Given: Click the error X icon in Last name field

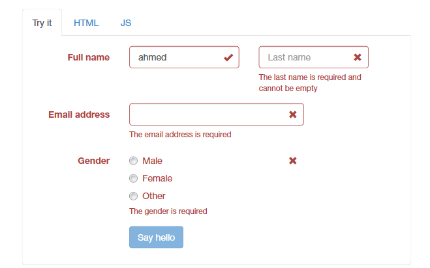Looking at the screenshot, I should point(358,57).
